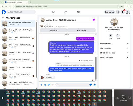133x106 pixels.
Task: Send a thumbs-up like
Action: pyautogui.click(x=95, y=85)
